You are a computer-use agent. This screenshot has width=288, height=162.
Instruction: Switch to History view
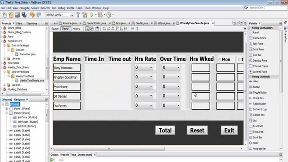pos(76,29)
